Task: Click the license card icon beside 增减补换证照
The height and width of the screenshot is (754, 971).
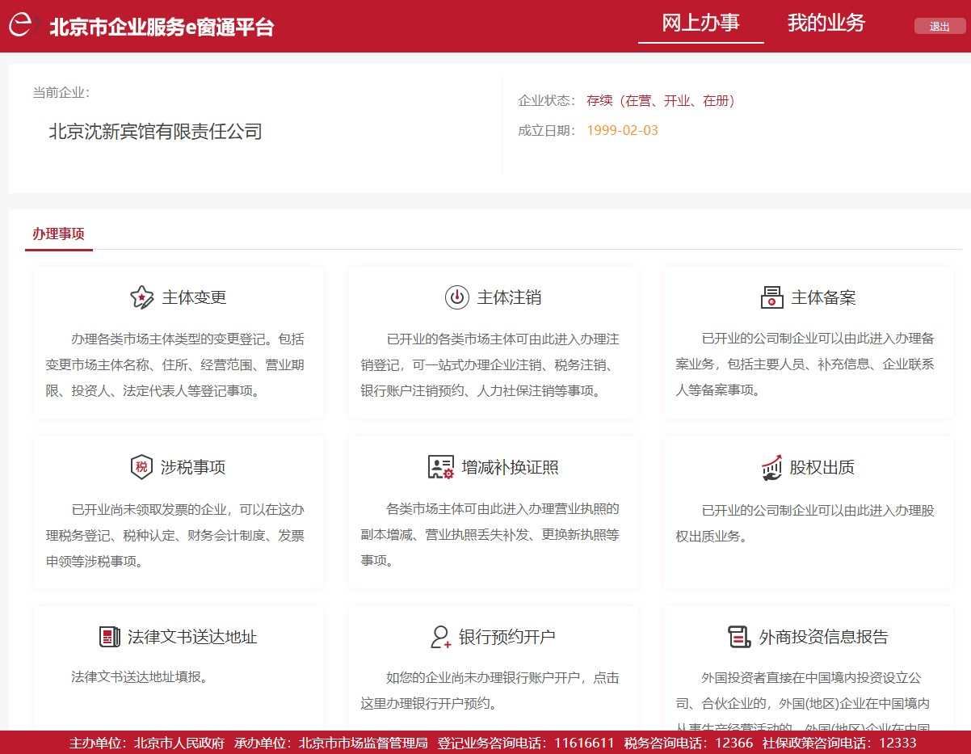Action: pyautogui.click(x=441, y=467)
